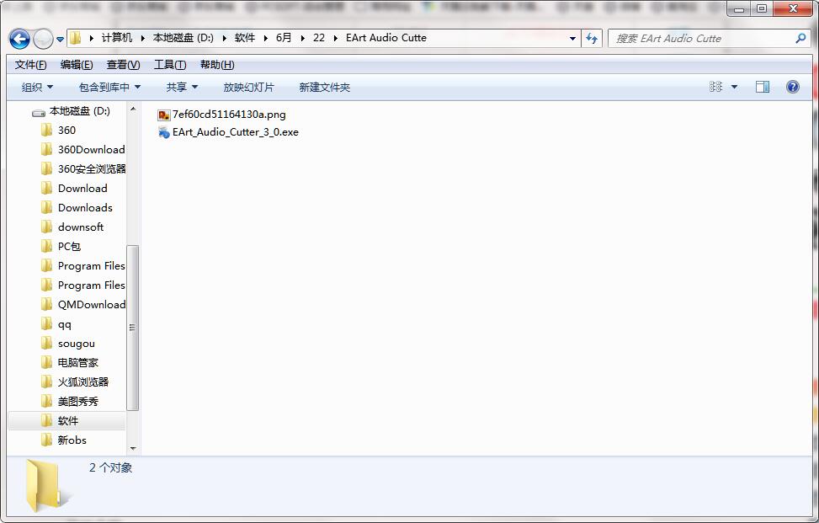Open the Downloads folder in tree
819x523 pixels.
click(x=85, y=207)
